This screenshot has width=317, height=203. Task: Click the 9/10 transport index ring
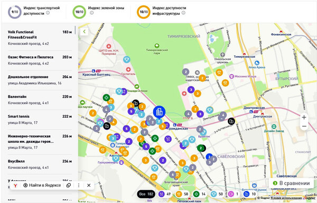point(15,12)
